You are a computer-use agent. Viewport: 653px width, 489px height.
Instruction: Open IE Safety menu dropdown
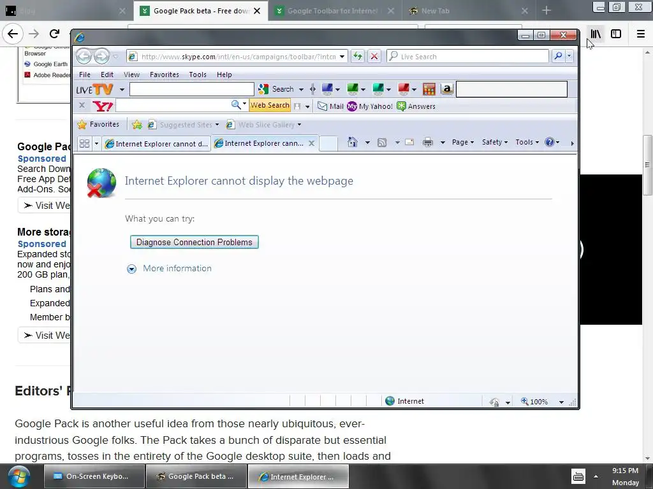[x=495, y=142]
